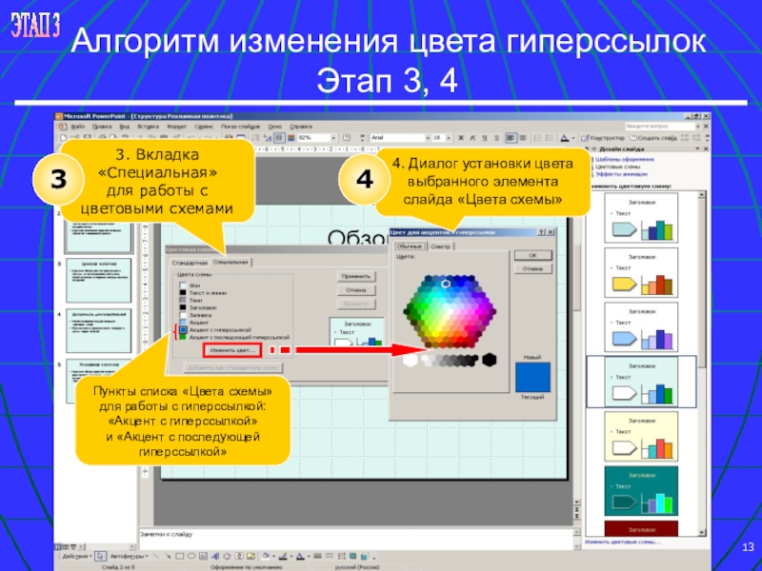Select the Текст и линии color swatch

183,293
